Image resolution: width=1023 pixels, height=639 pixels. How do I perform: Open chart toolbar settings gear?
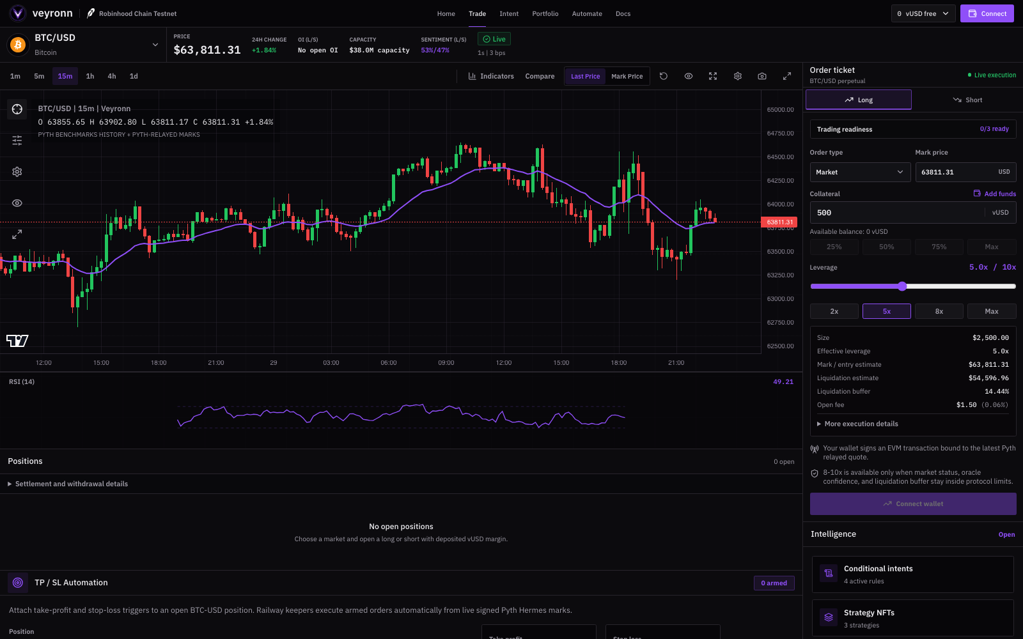point(738,76)
